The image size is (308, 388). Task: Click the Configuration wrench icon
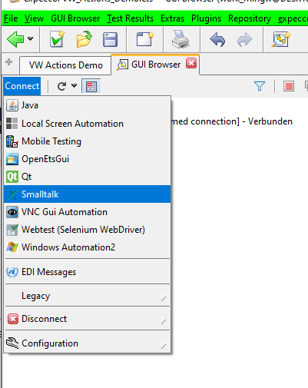pos(12,343)
